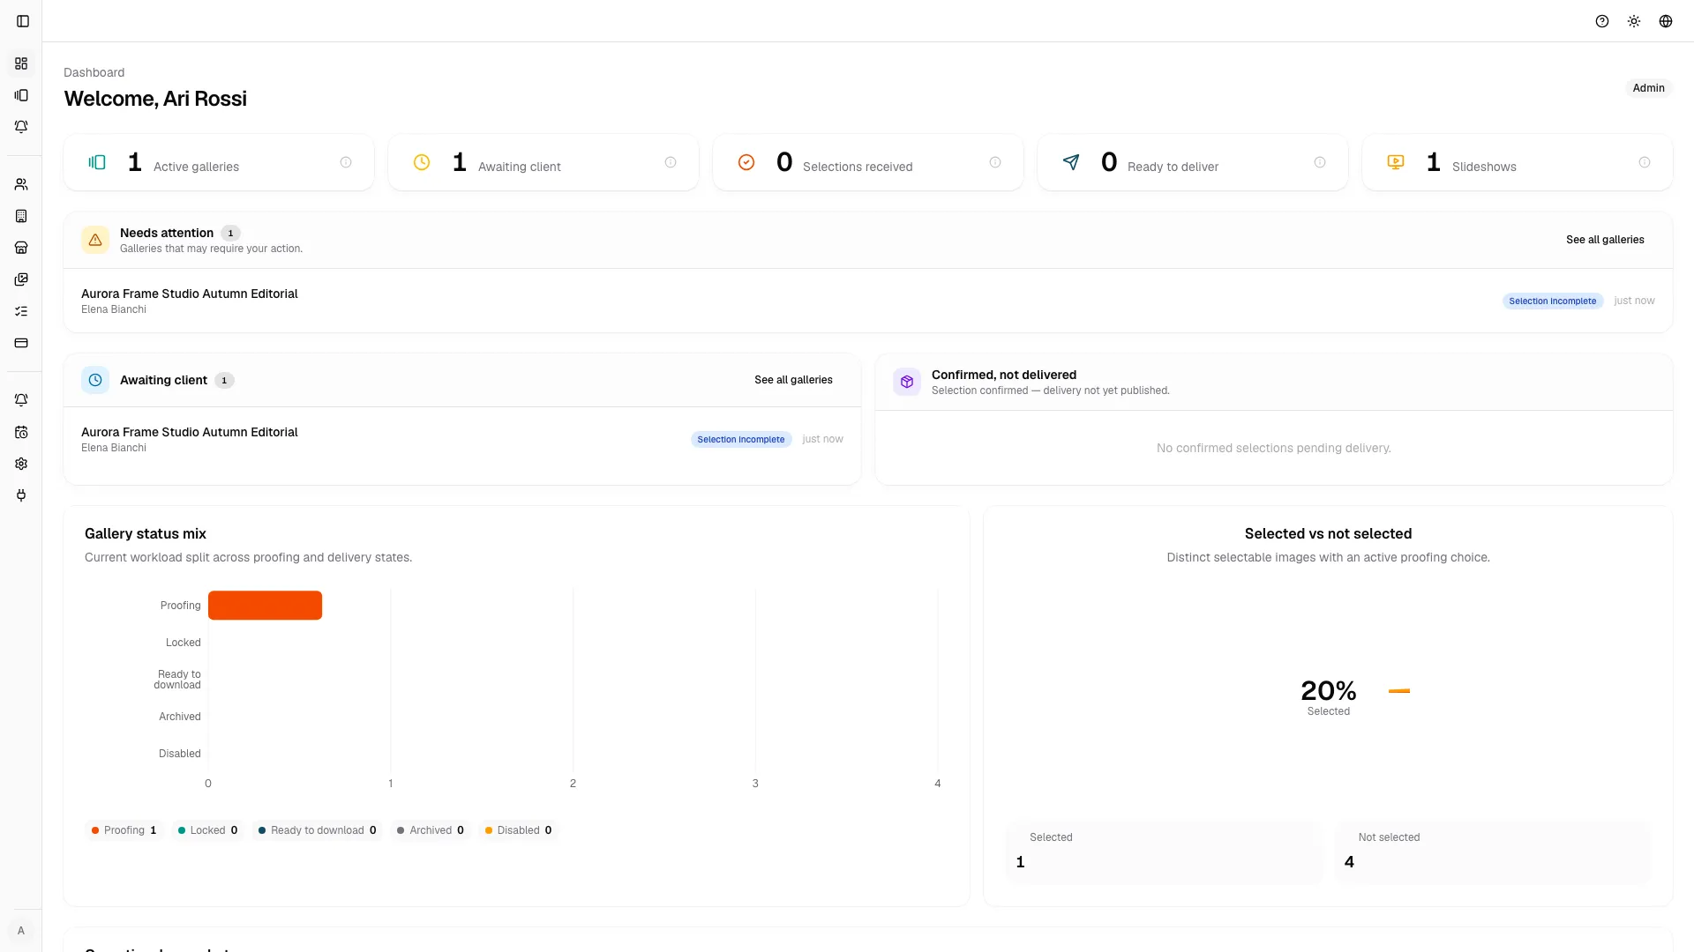
Task: Open the checklist icon in sidebar
Action: (x=21, y=311)
